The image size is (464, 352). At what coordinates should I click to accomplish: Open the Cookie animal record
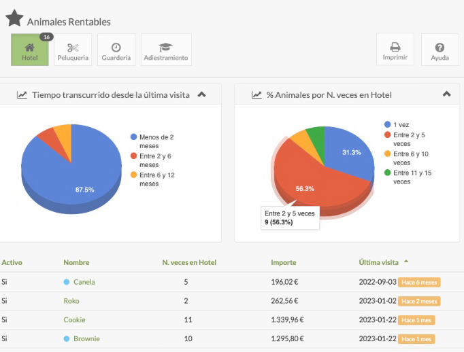74,320
